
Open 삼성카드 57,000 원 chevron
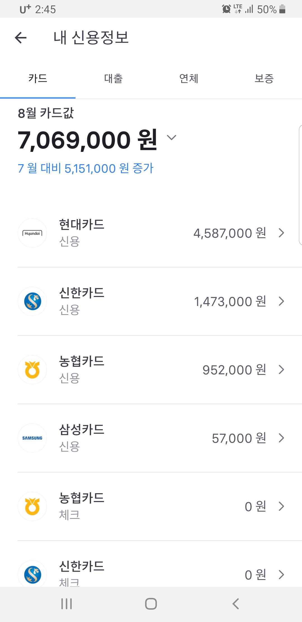click(x=282, y=438)
